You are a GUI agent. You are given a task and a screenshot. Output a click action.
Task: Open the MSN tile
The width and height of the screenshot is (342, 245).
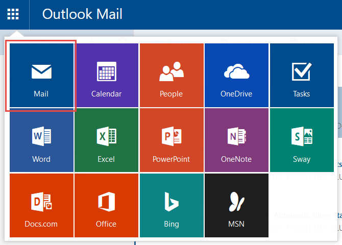coord(237,205)
